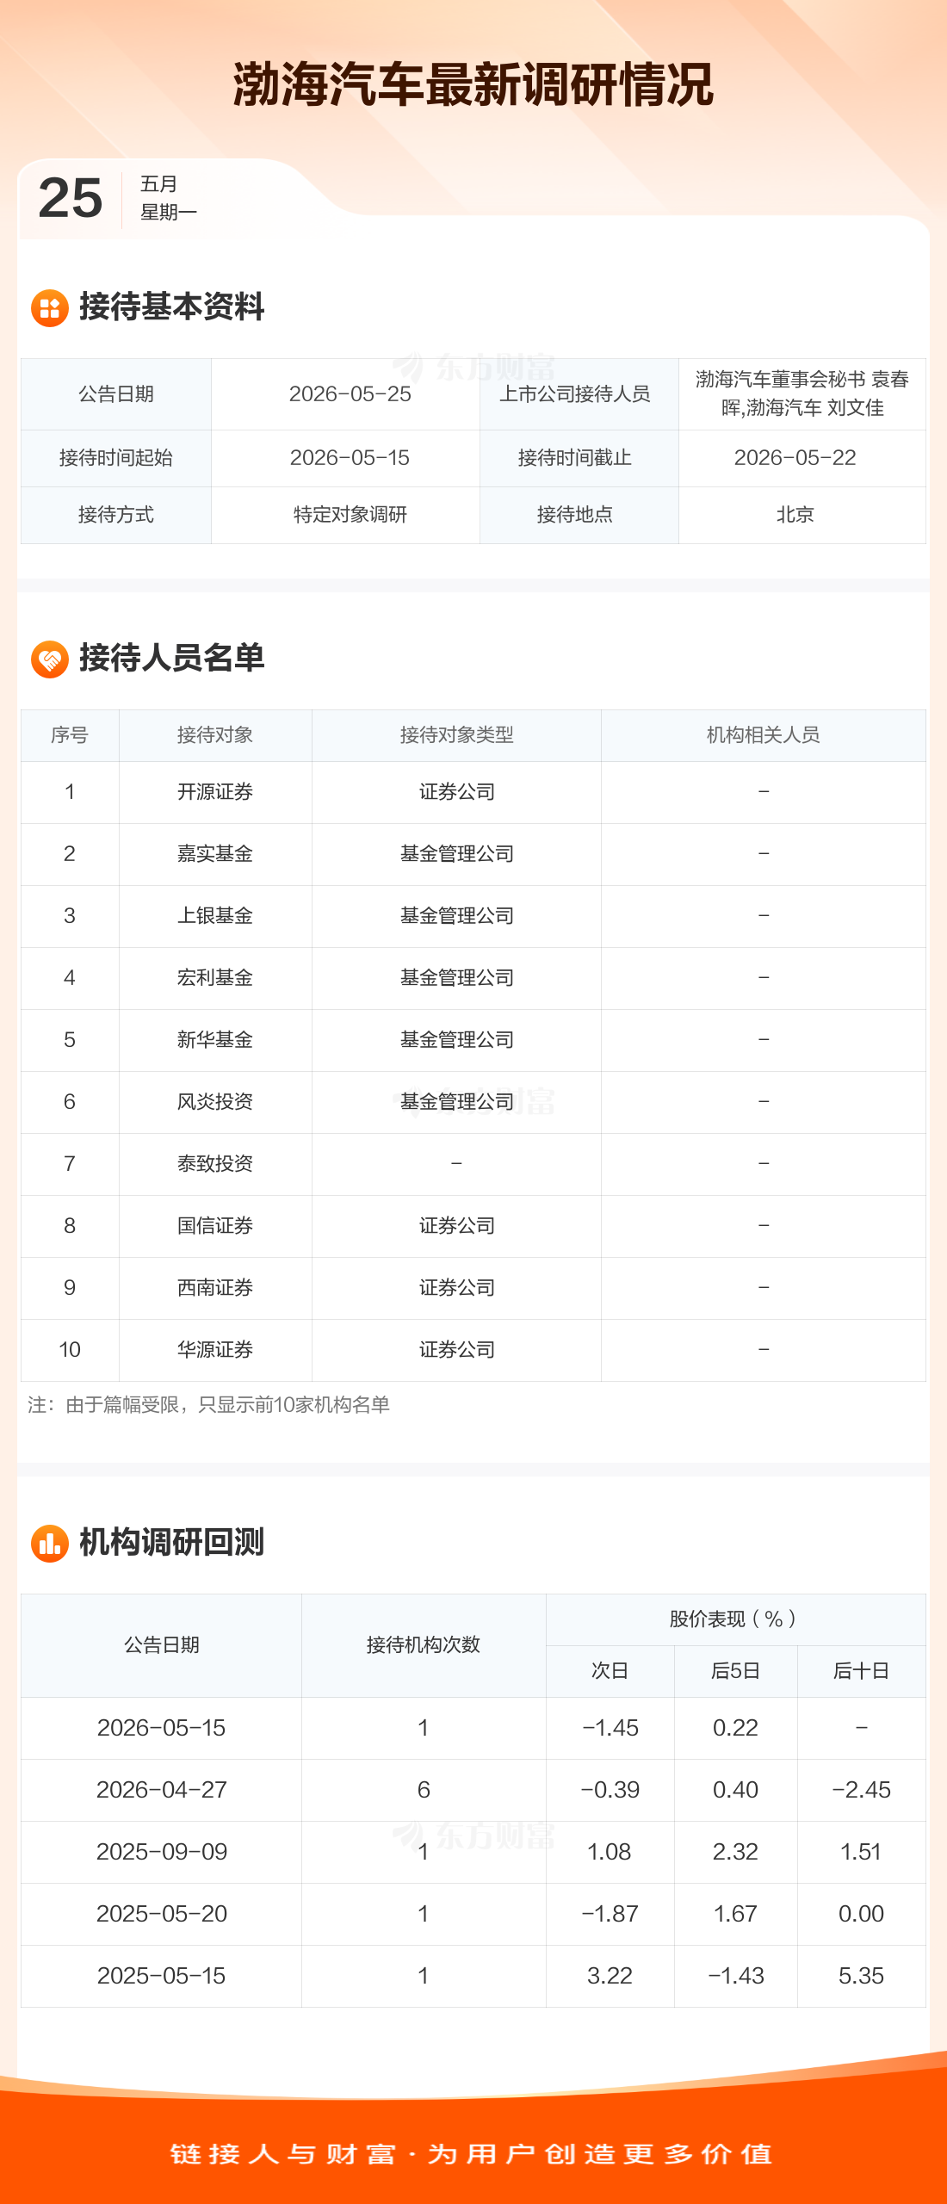Click 华源证券 in the tenth row
This screenshot has width=947, height=2204.
click(215, 1350)
